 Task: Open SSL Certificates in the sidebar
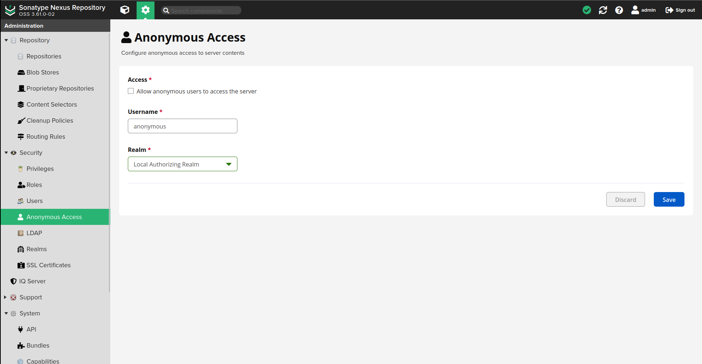click(x=48, y=265)
